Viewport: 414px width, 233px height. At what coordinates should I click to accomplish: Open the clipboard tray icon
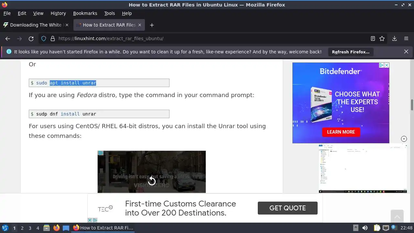[377, 228]
